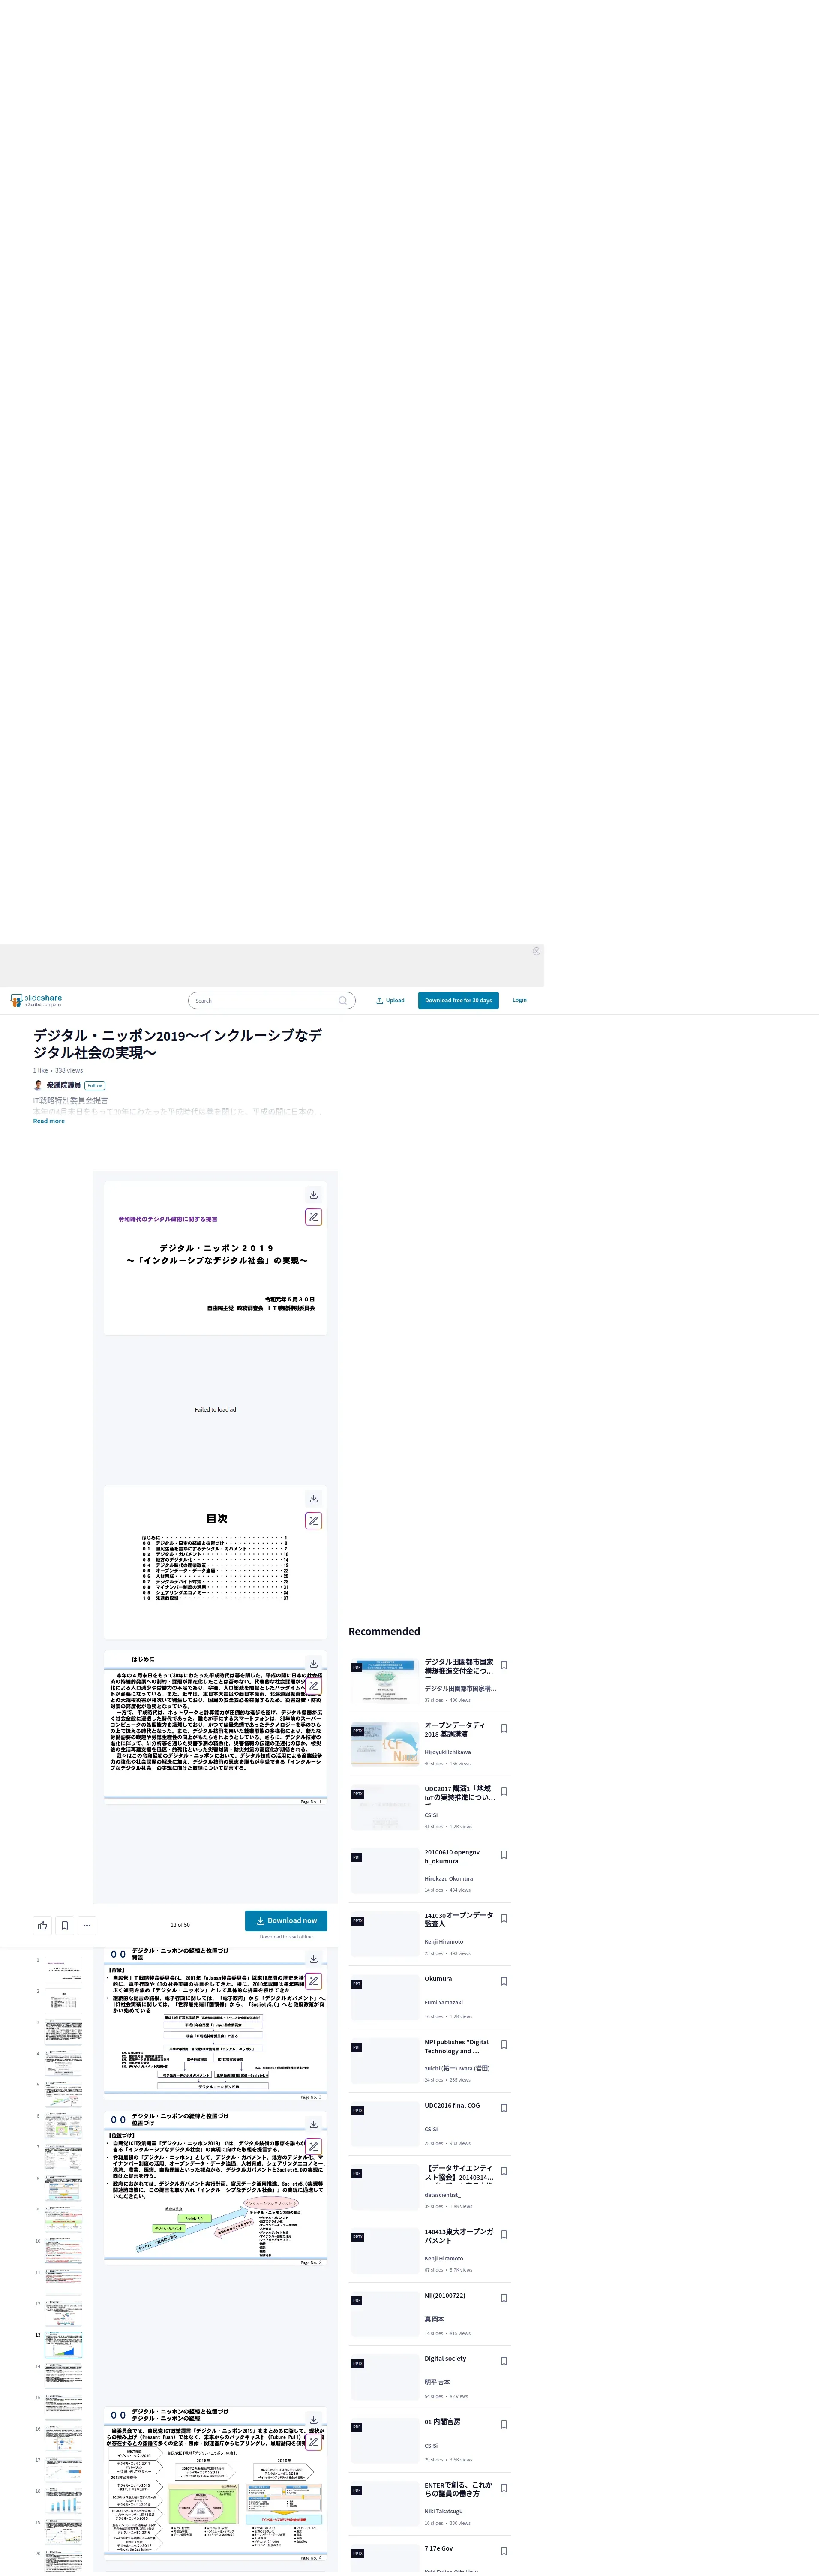Bookmark UDC2017 講演1 recommendation
The width and height of the screenshot is (819, 2572).
504,1792
